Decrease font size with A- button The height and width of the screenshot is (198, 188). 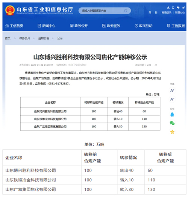[172, 99]
